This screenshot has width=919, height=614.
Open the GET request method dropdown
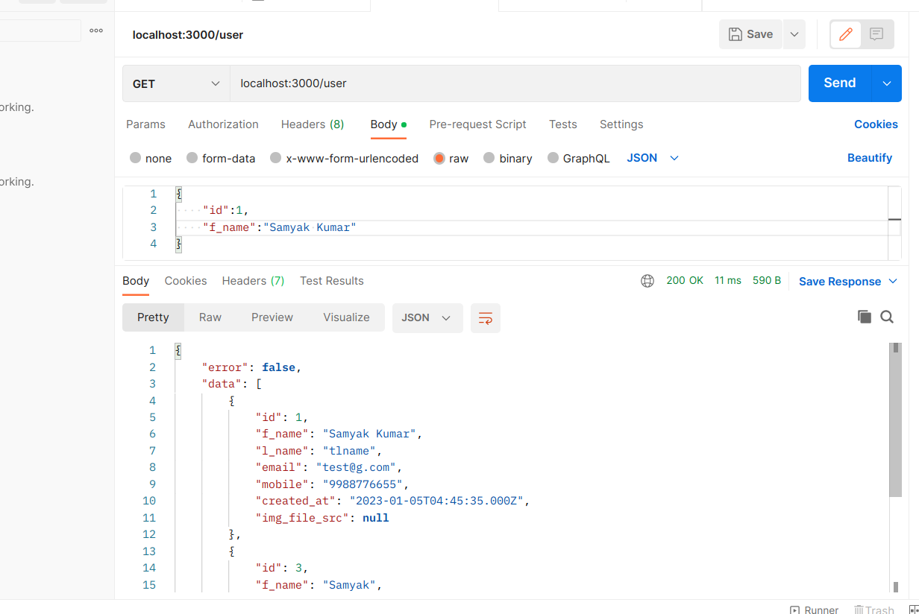point(175,83)
